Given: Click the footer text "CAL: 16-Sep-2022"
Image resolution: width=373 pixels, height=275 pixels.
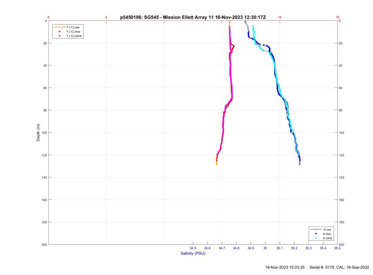Looking at the screenshot, I should pos(353,267).
